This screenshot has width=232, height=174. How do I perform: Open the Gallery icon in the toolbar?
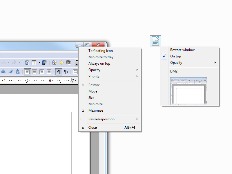69,63
